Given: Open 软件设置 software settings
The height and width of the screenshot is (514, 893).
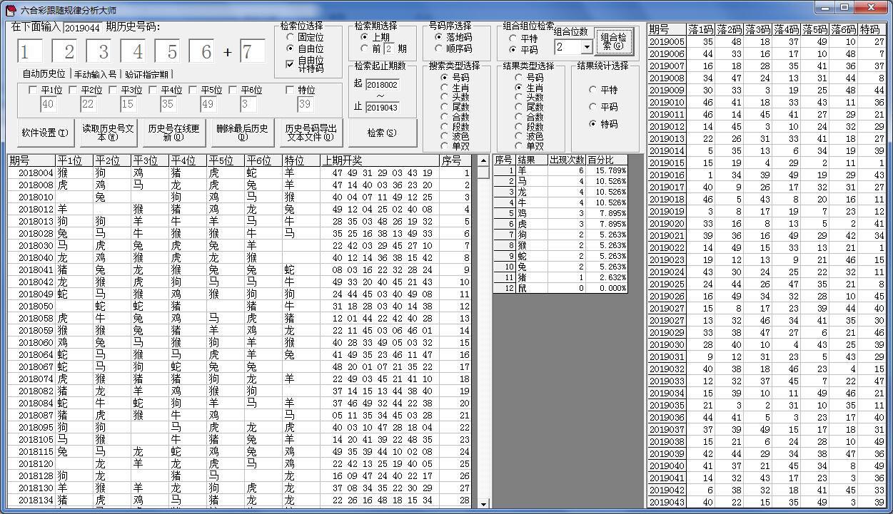Looking at the screenshot, I should pyautogui.click(x=45, y=133).
